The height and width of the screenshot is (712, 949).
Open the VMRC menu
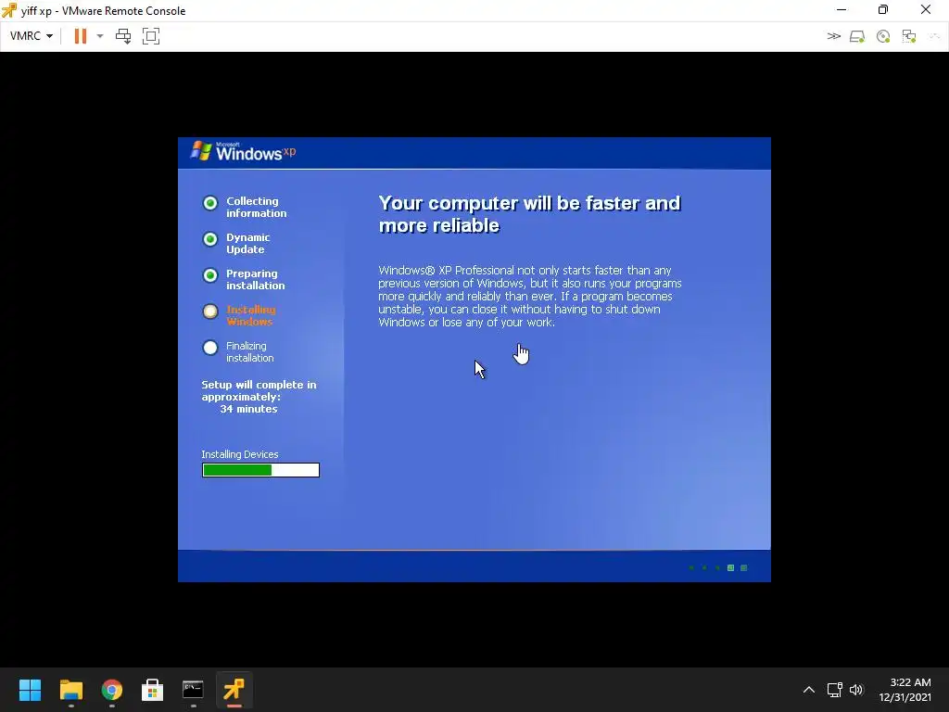32,36
